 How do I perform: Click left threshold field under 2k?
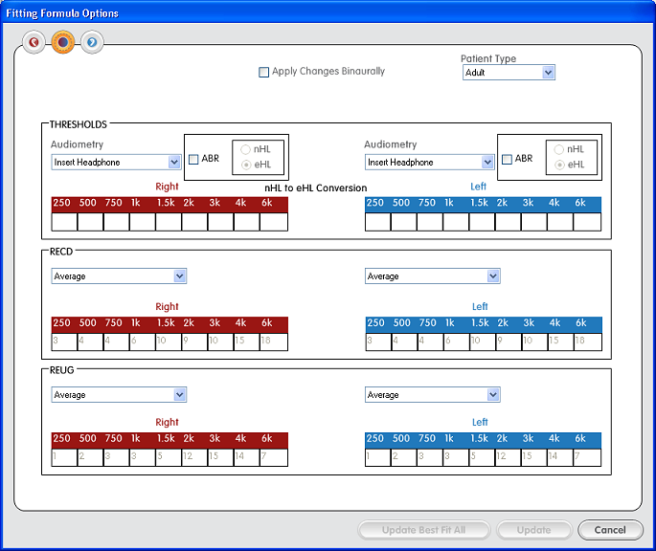[508, 222]
